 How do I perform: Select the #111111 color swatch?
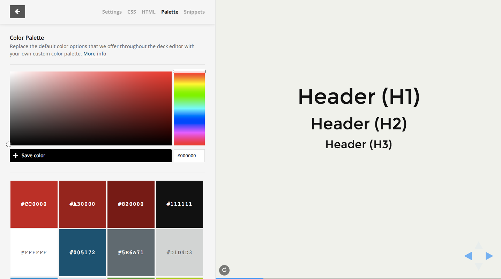tap(179, 204)
